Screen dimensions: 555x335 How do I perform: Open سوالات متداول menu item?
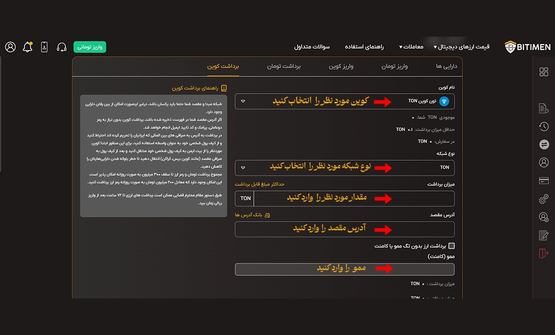[x=312, y=47]
